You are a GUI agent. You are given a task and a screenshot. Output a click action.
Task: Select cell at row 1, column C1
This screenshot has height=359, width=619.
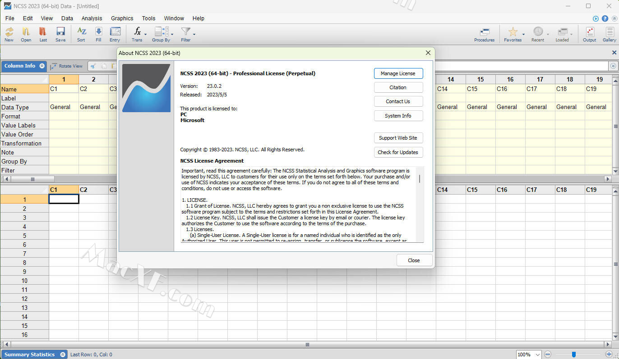click(x=64, y=199)
